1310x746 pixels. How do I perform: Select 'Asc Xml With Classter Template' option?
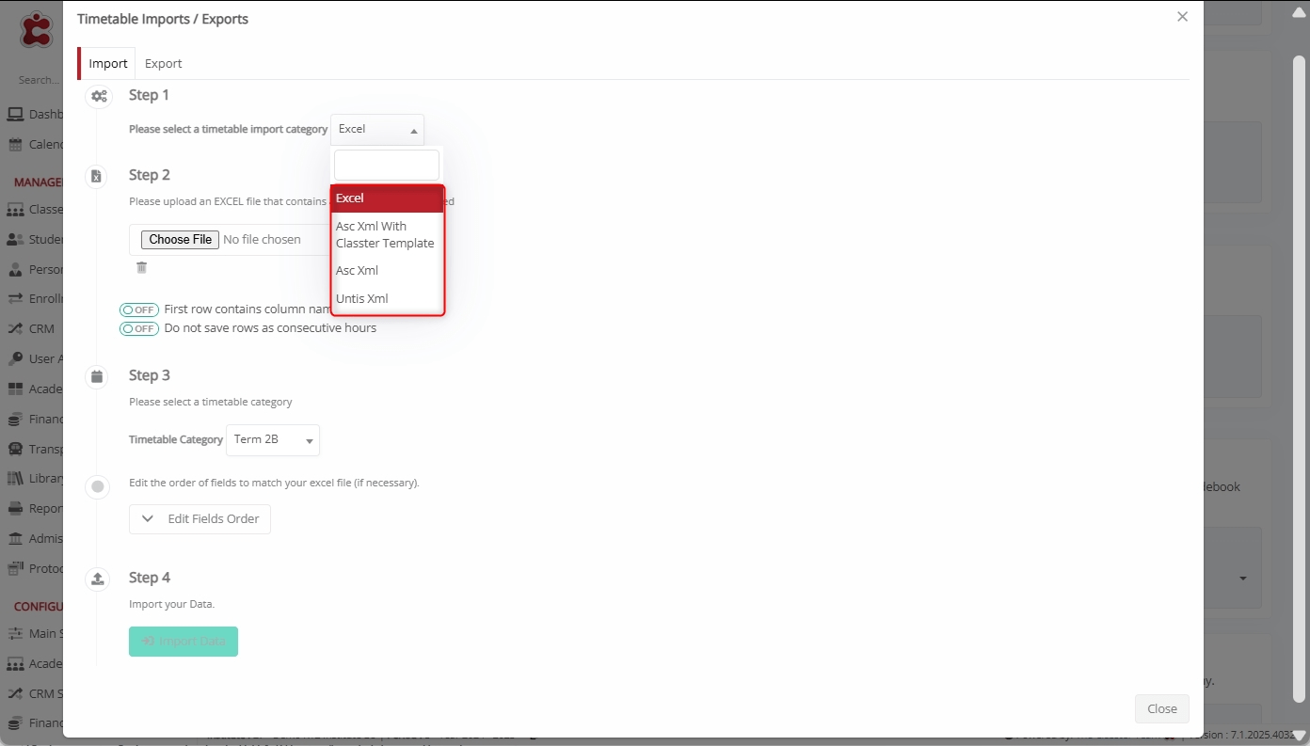(x=386, y=235)
